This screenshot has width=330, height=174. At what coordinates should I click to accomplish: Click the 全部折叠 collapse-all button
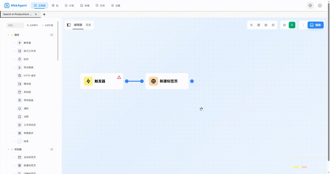[x=47, y=25]
